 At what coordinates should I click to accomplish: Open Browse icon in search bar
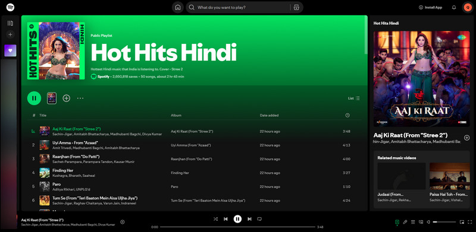click(x=296, y=8)
